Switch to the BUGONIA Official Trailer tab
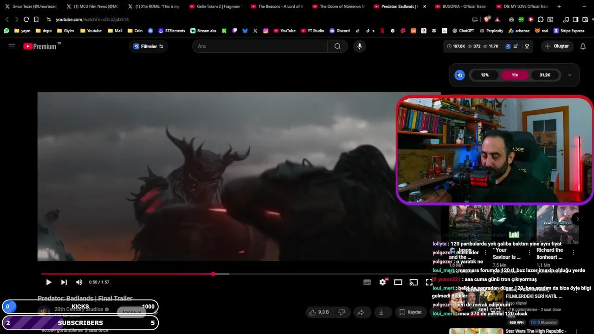The width and height of the screenshot is (594, 334). pos(461,6)
